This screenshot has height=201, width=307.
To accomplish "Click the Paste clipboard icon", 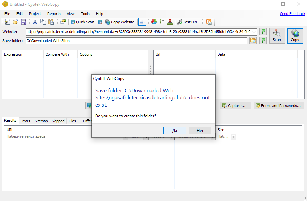I will (x=51, y=22).
